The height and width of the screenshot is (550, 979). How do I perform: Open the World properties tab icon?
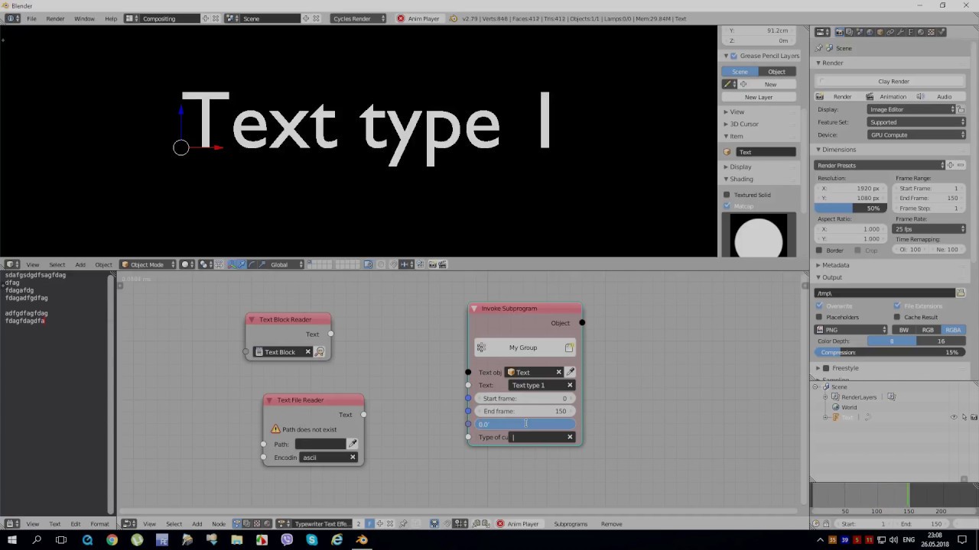(870, 32)
